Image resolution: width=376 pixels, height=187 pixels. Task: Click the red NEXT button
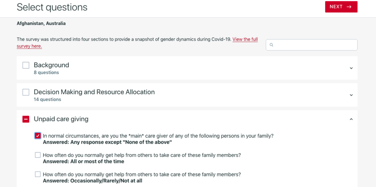341,7
